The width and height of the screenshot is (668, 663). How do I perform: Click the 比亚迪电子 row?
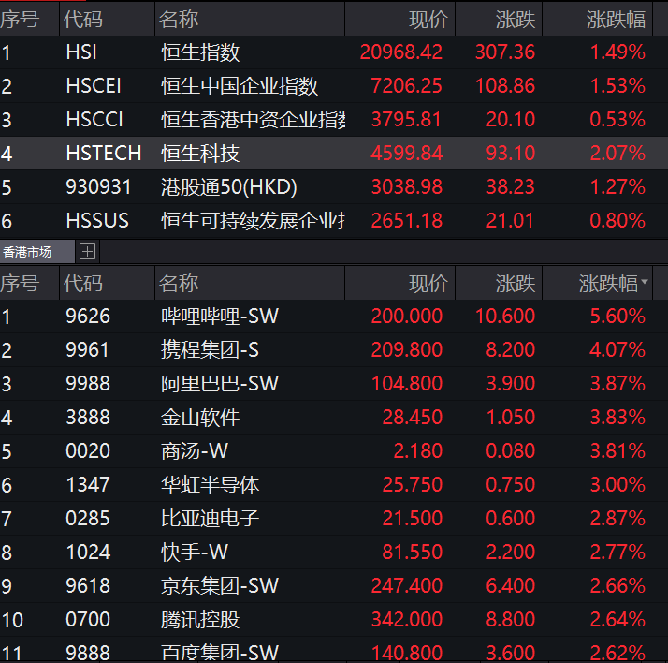coord(210,519)
